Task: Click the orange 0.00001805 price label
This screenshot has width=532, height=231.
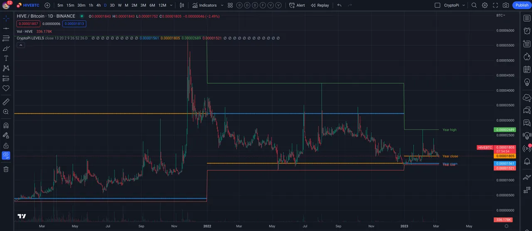Action: 504,156
